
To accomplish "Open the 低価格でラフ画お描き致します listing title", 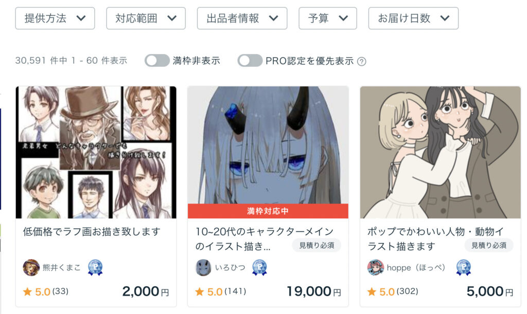I will (92, 231).
